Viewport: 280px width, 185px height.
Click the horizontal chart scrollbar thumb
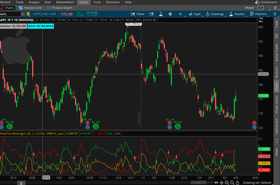(x=198, y=183)
